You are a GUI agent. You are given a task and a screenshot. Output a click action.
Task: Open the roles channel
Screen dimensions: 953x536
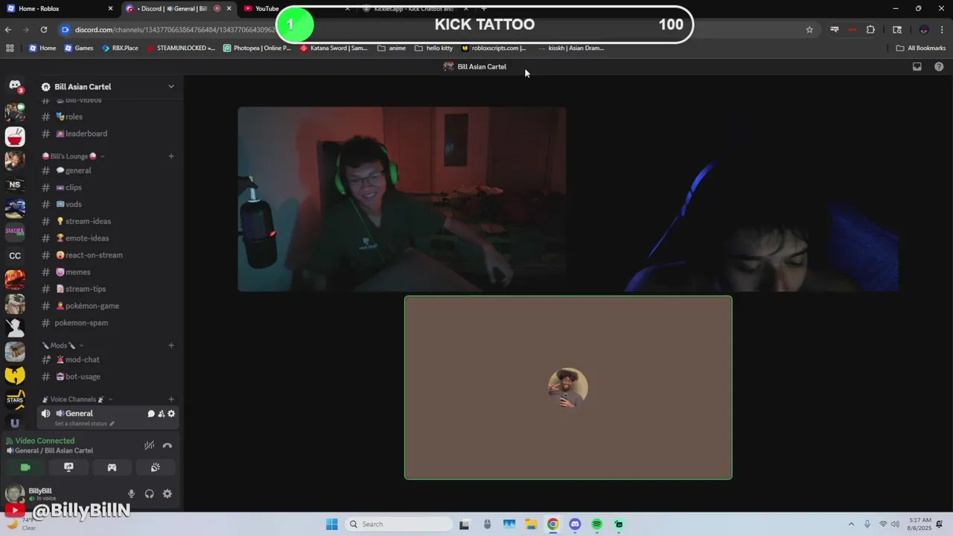(108, 117)
